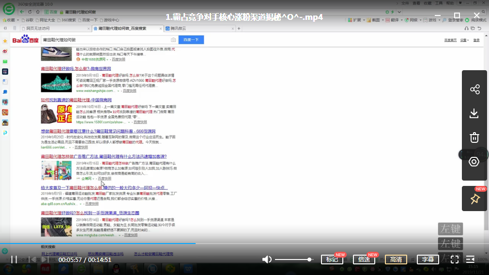
Task: Click the 设置 settings link on Baidu
Action: pyautogui.click(x=464, y=40)
